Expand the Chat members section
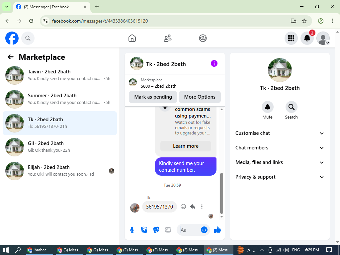This screenshot has height=255, width=340. pos(280,148)
